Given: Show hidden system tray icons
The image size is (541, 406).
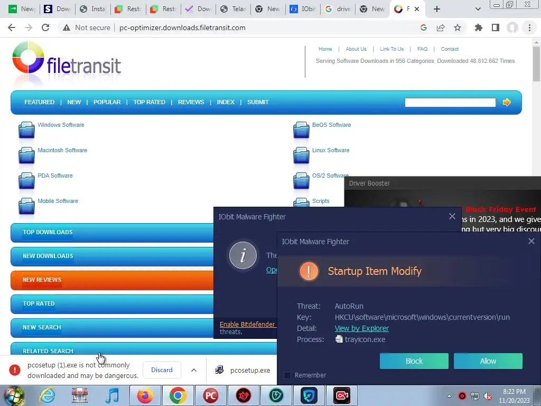Looking at the screenshot, I should click(449, 396).
